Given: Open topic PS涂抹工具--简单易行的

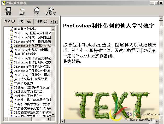Looking at the screenshot, I should click(x=33, y=100).
